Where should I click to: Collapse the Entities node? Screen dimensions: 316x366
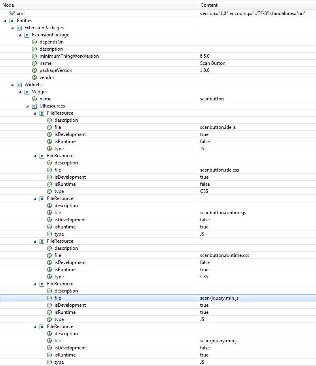(x=5, y=21)
